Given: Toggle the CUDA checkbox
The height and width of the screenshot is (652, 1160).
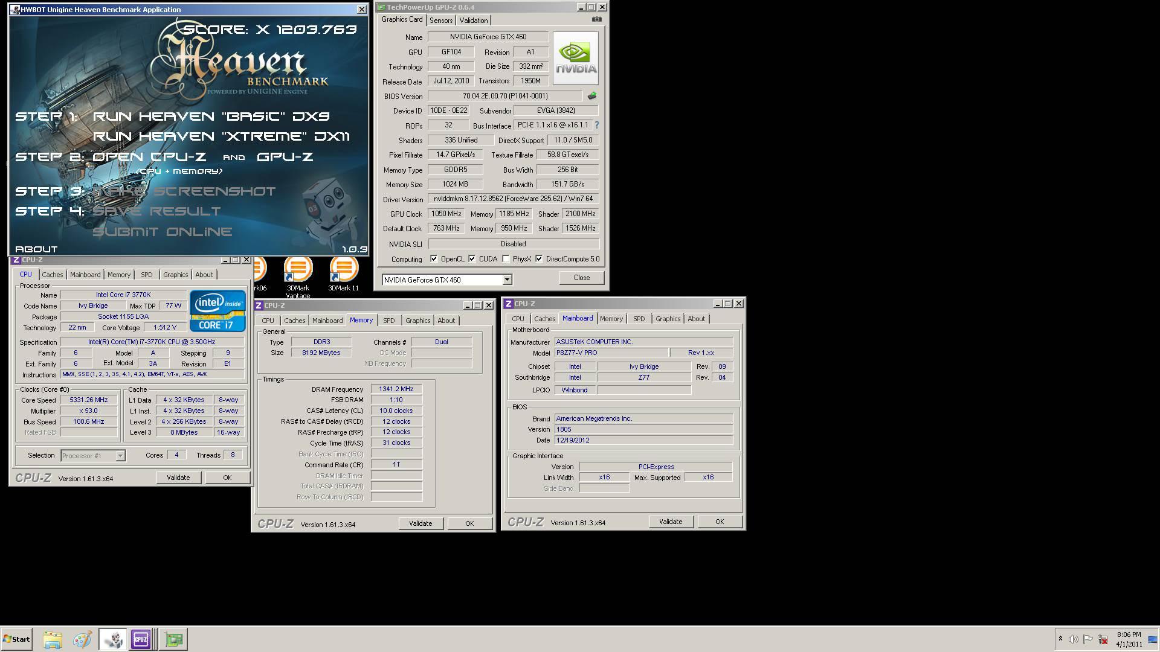Looking at the screenshot, I should (x=472, y=259).
